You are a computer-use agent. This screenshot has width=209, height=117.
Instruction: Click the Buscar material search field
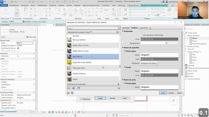92,28
